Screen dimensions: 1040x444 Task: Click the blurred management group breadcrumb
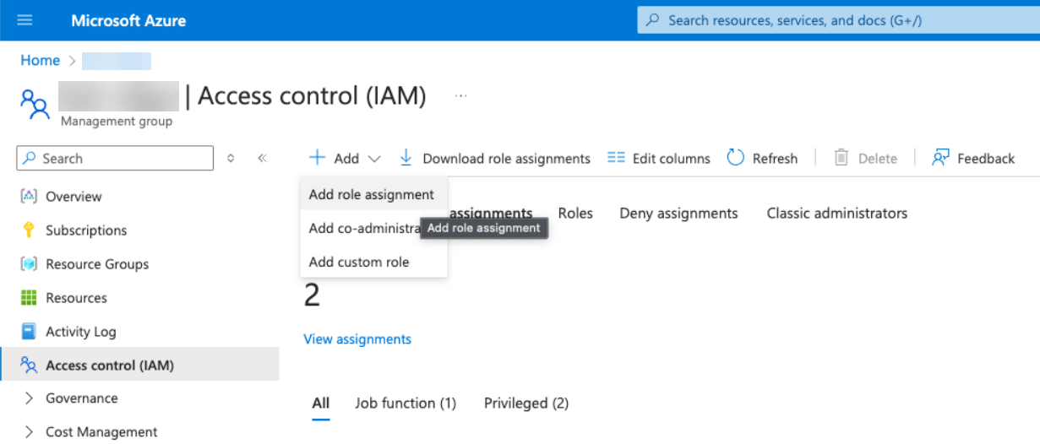[117, 61]
